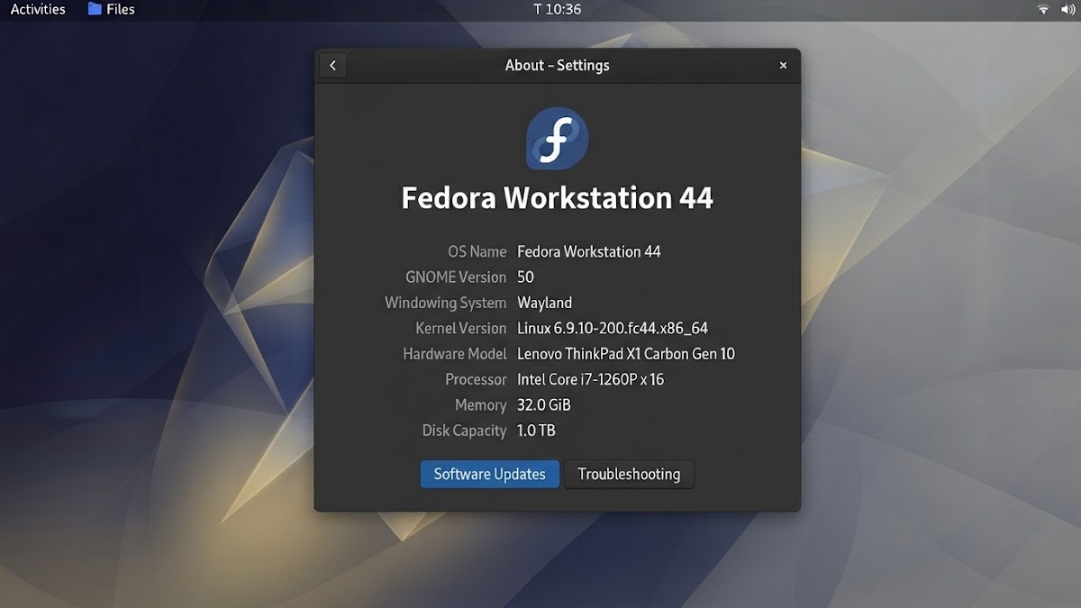The image size is (1081, 608).
Task: Open the Troubleshooting button
Action: [x=629, y=474]
